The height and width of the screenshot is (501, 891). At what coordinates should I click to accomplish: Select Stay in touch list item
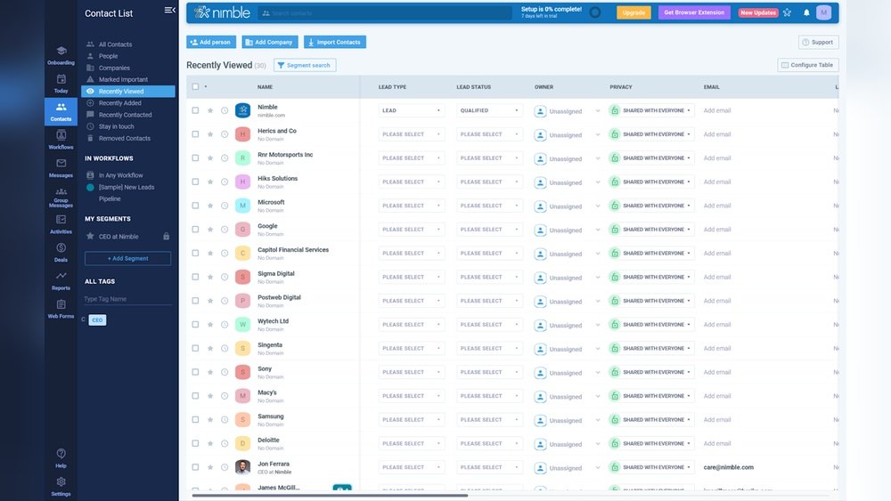pyautogui.click(x=116, y=126)
